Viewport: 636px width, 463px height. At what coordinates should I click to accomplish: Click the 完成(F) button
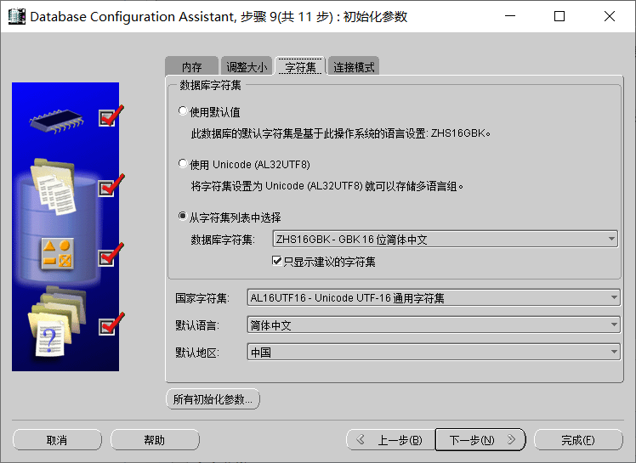(578, 440)
